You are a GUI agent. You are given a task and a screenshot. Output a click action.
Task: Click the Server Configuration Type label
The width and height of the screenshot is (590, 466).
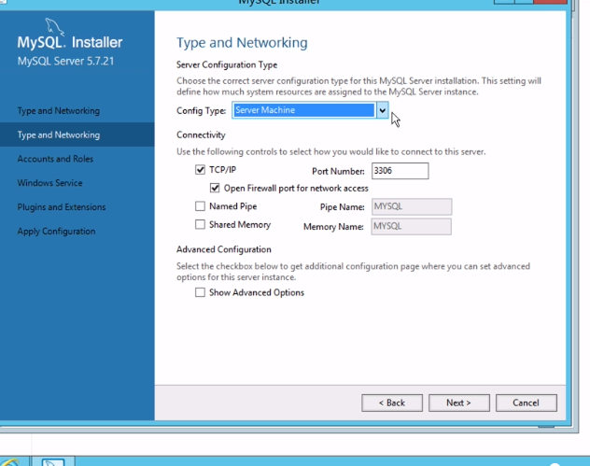coord(227,64)
